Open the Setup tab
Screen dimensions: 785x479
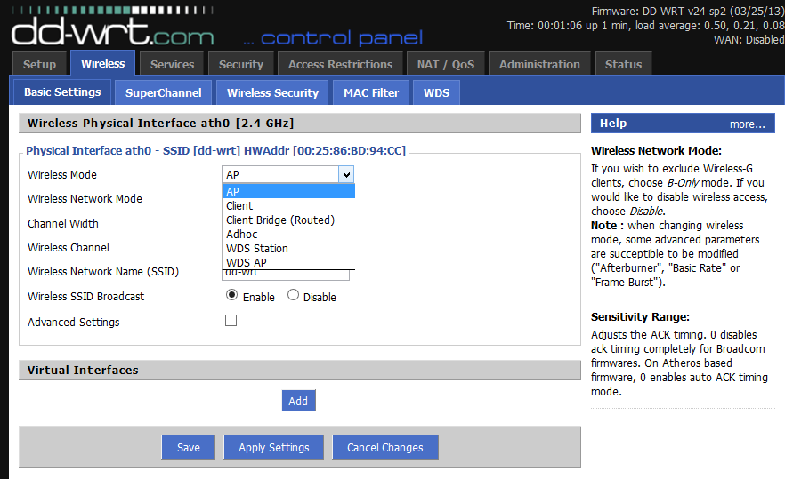tap(39, 63)
